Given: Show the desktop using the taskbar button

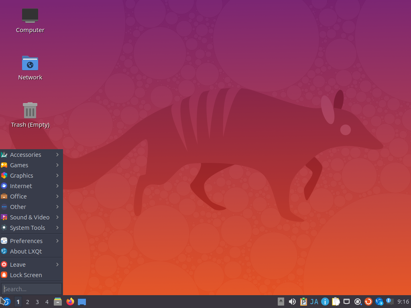Looking at the screenshot, I should pos(82,302).
